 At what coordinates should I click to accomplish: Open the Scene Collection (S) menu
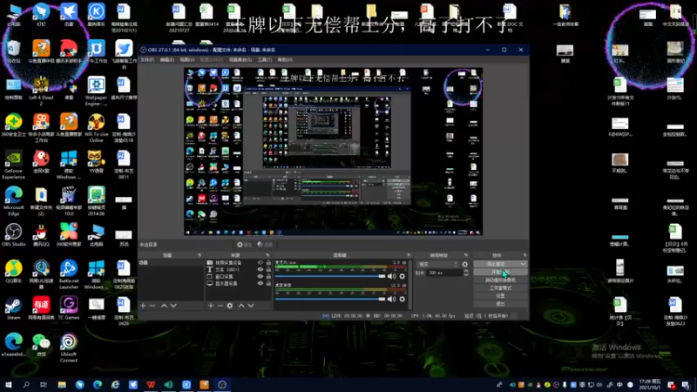click(240, 59)
